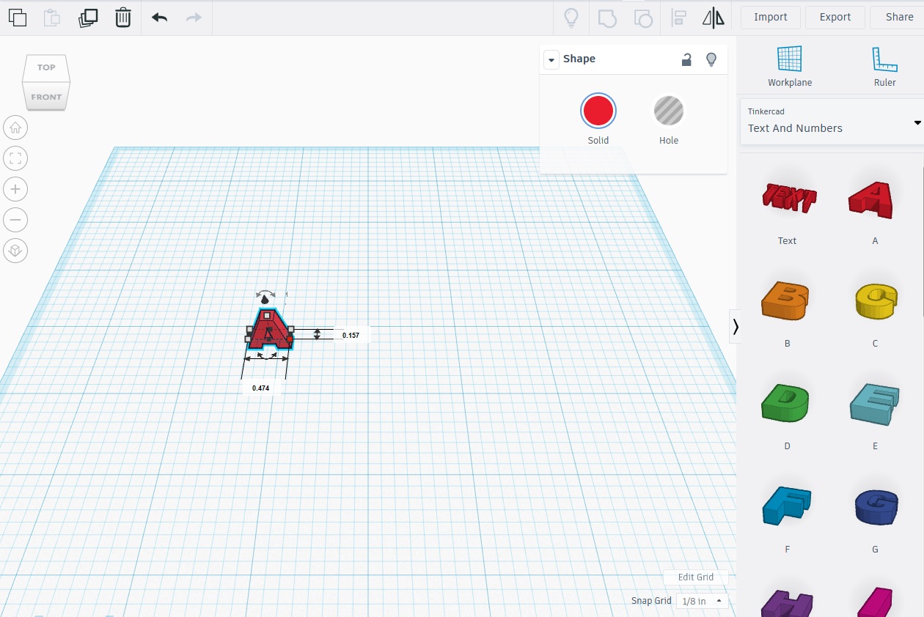This screenshot has width=924, height=617.
Task: Pick the green letter D shape
Action: click(x=786, y=404)
